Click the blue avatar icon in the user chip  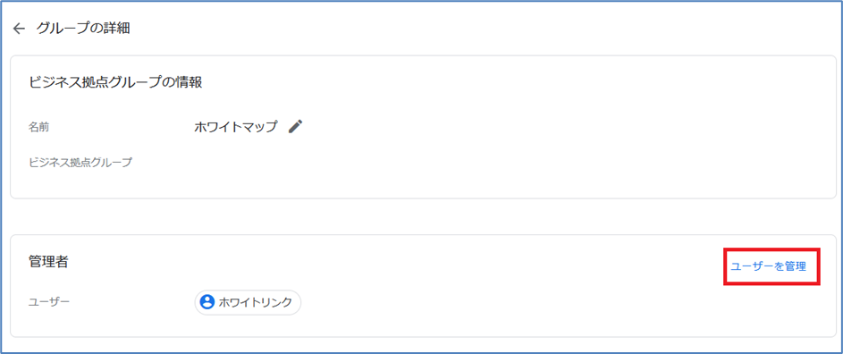tap(207, 302)
